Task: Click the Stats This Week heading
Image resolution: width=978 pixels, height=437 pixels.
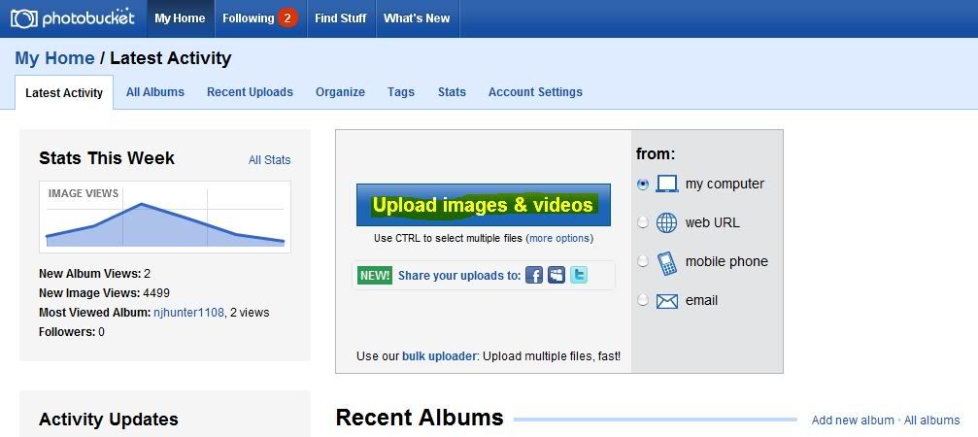Action: [107, 158]
